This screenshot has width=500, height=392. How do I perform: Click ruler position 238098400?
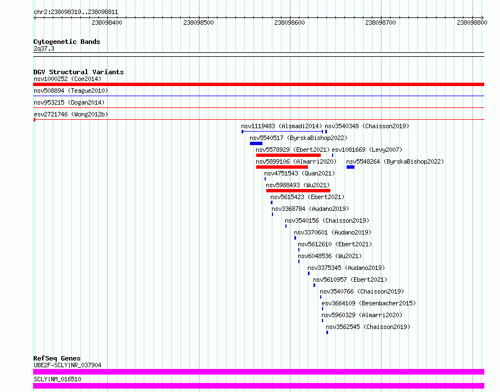107,22
